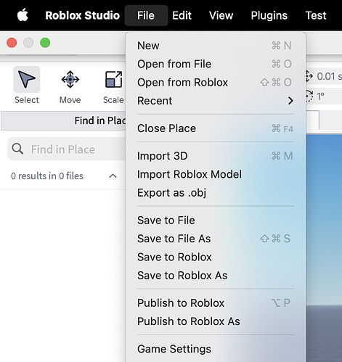
Task: Choose the Scale tool icon
Action: coord(113,79)
